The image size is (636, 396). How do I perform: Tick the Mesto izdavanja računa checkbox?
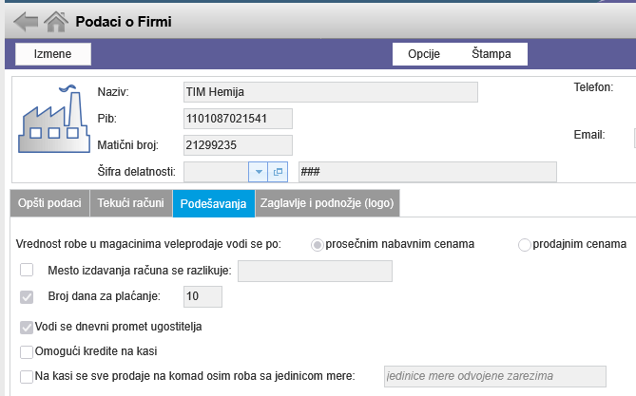coord(27,270)
